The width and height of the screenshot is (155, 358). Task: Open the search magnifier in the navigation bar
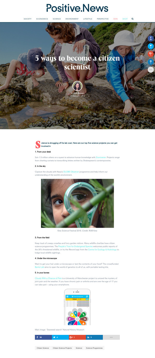(x=133, y=19)
